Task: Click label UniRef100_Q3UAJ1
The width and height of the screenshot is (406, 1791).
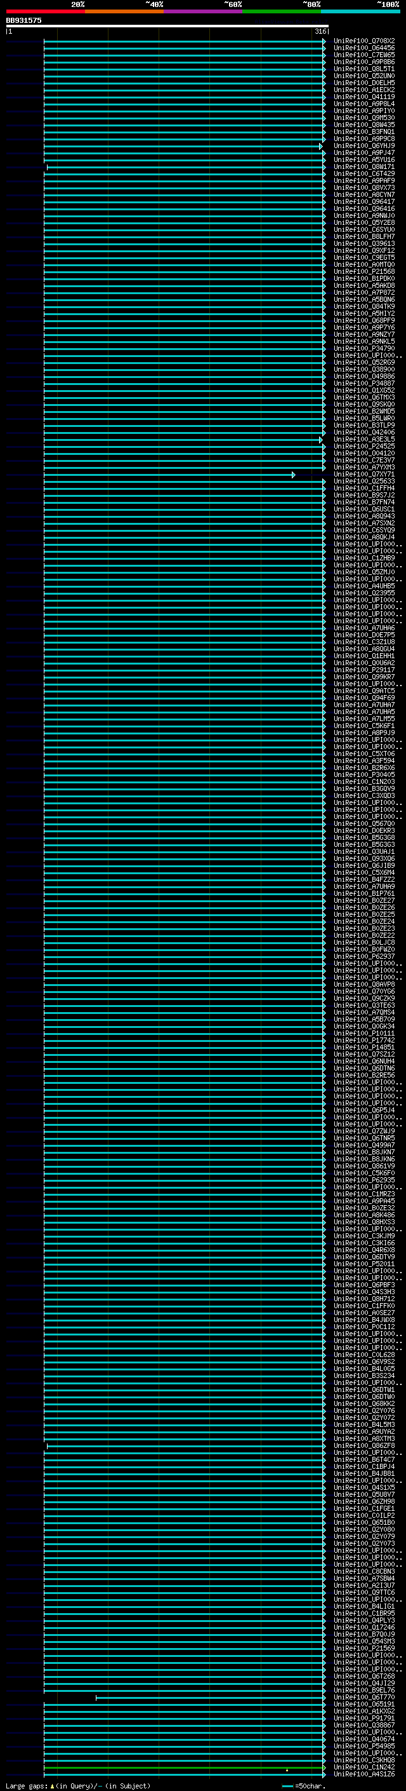Action: click(364, 851)
